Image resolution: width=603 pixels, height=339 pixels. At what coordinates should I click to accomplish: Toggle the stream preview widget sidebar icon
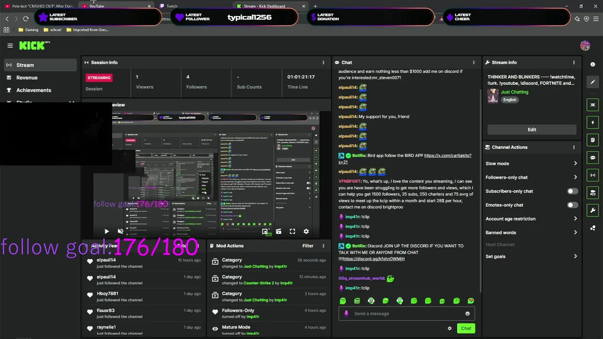tap(593, 105)
